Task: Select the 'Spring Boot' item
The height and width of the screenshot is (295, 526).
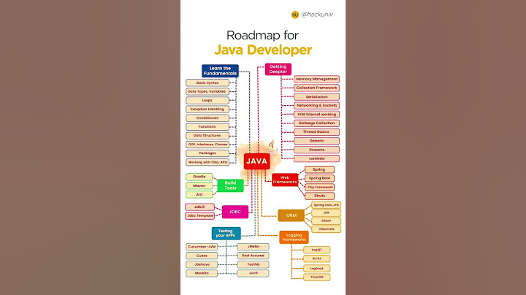Action: coord(319,178)
